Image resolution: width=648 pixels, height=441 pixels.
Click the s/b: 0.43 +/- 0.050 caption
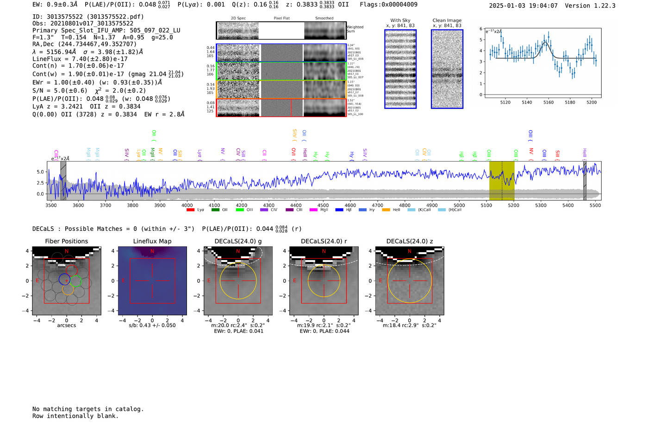[152, 325]
